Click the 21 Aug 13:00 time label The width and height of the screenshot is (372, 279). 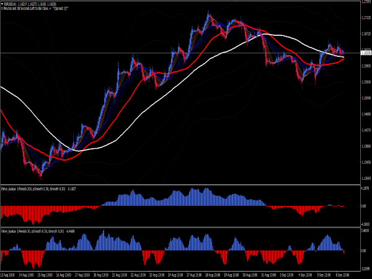119,273
